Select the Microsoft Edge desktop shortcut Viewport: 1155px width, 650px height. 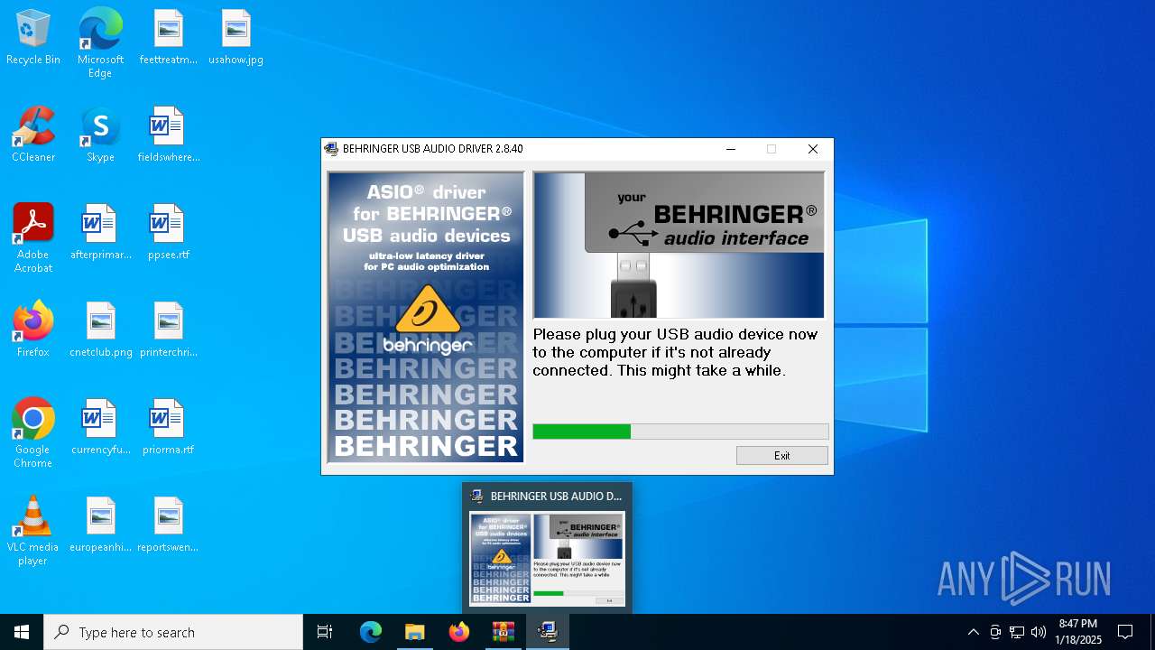click(100, 43)
